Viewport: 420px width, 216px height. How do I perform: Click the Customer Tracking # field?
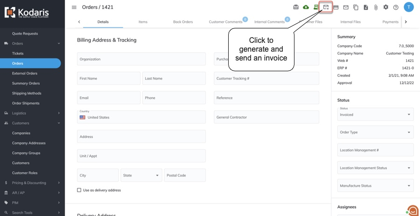click(266, 78)
